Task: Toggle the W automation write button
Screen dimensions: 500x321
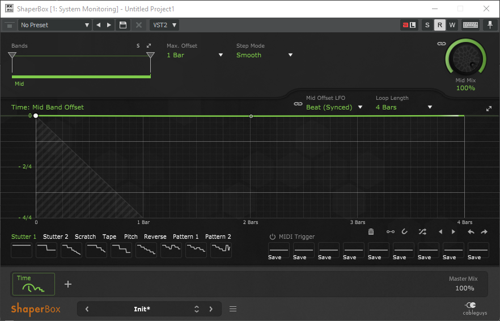Action: point(452,25)
